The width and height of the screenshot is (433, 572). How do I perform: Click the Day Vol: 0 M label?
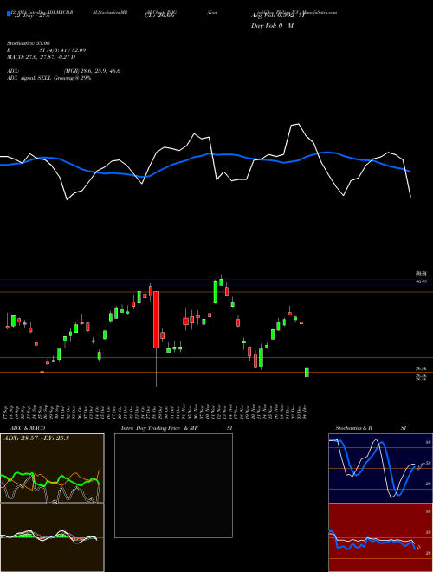272,26
